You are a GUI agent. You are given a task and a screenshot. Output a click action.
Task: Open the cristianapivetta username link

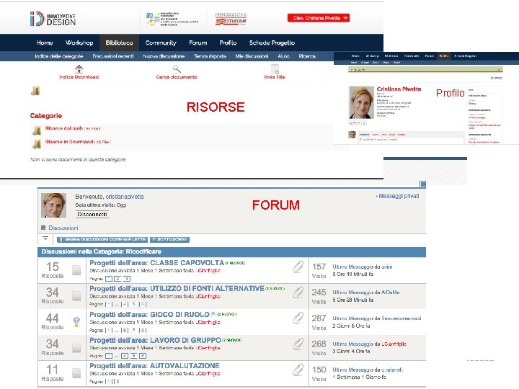[x=125, y=197]
